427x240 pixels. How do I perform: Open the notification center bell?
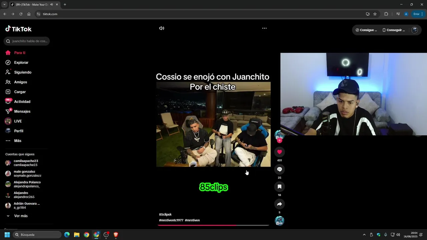pyautogui.click(x=421, y=235)
